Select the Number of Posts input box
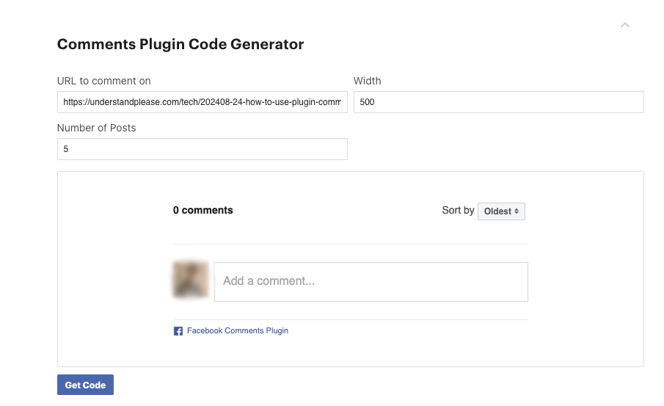Screen dimensions: 664x406 pos(203,149)
